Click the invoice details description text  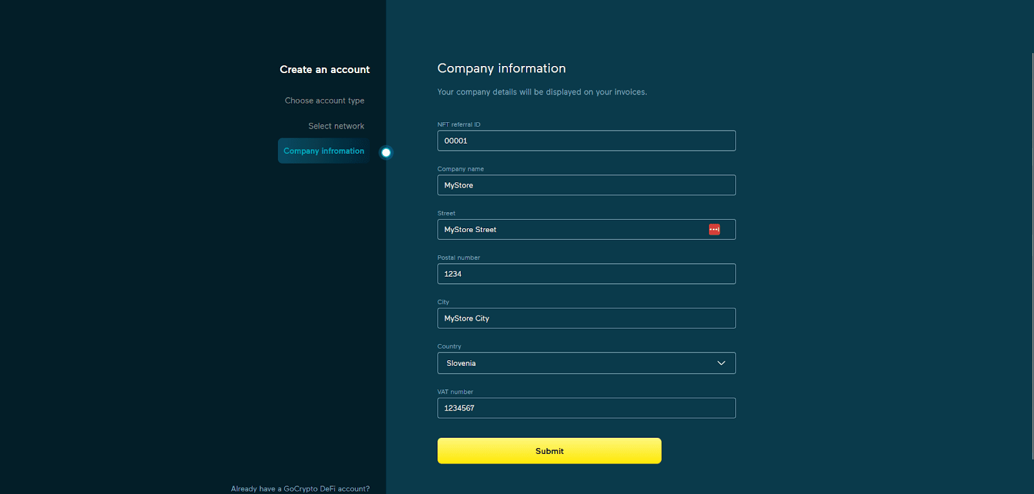pos(542,92)
